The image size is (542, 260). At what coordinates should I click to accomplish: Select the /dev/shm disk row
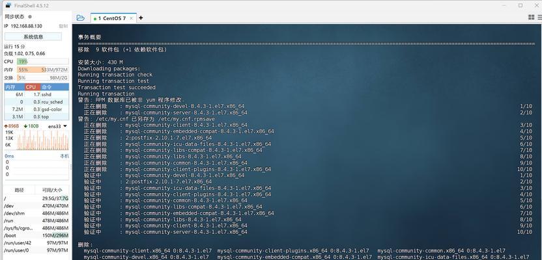(x=36, y=213)
